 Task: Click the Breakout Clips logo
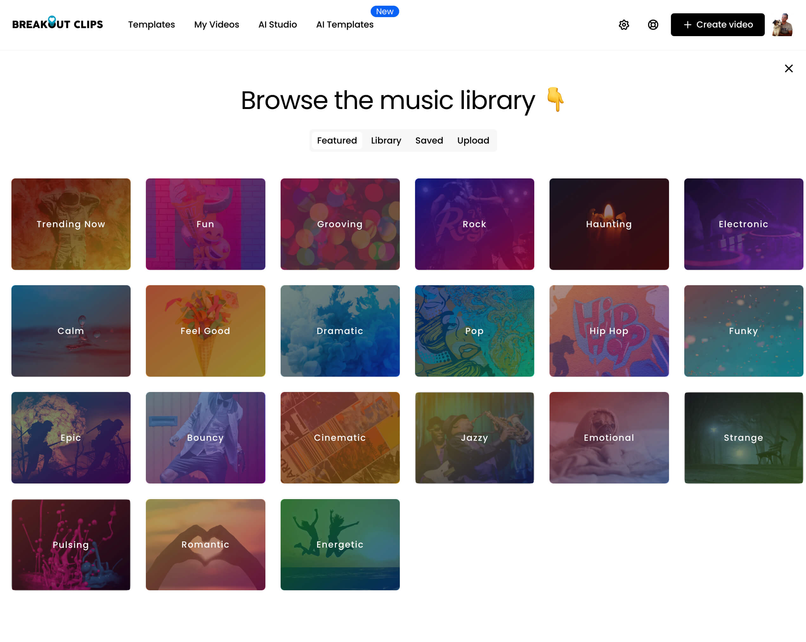58,24
